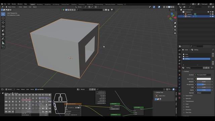Click the Zoom viewport magnifier icon
This screenshot has height=121, width=215.
pos(175,23)
